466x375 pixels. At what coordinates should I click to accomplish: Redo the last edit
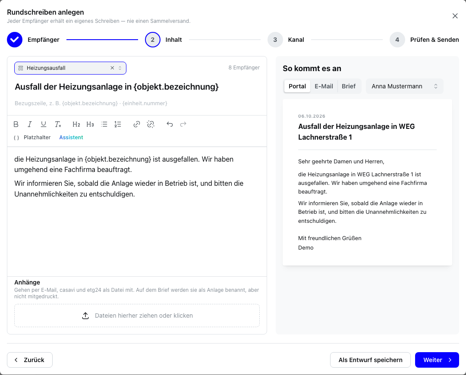coord(183,124)
